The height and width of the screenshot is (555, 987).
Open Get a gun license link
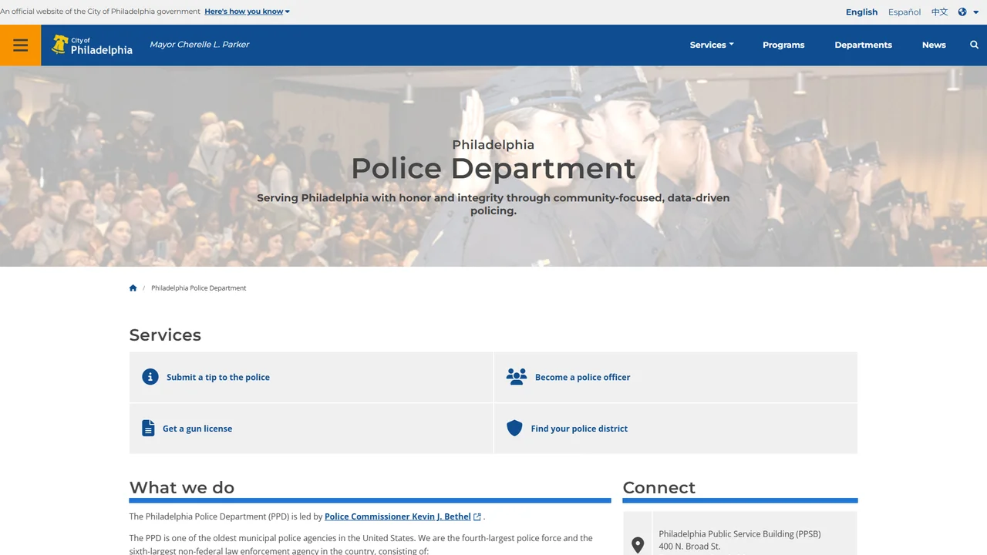point(197,429)
